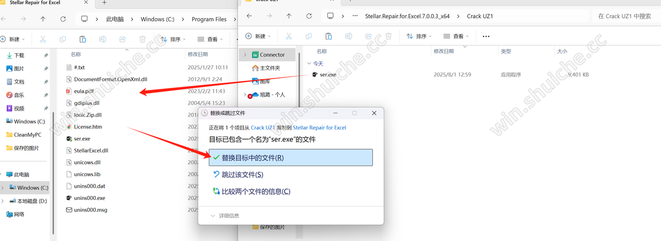The height and width of the screenshot is (241, 661).
Task: Click monitor icon in Crack UZ1 address bar
Action: (x=330, y=16)
